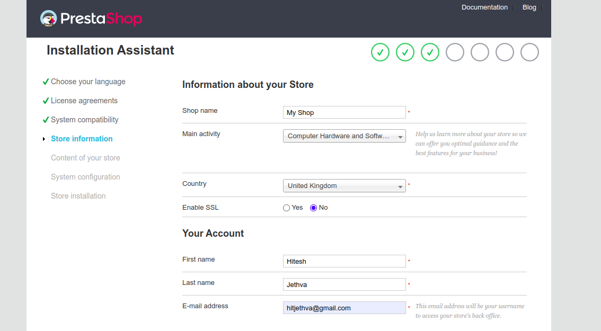Open the Documentation link
This screenshot has height=331, width=601.
[x=484, y=7]
